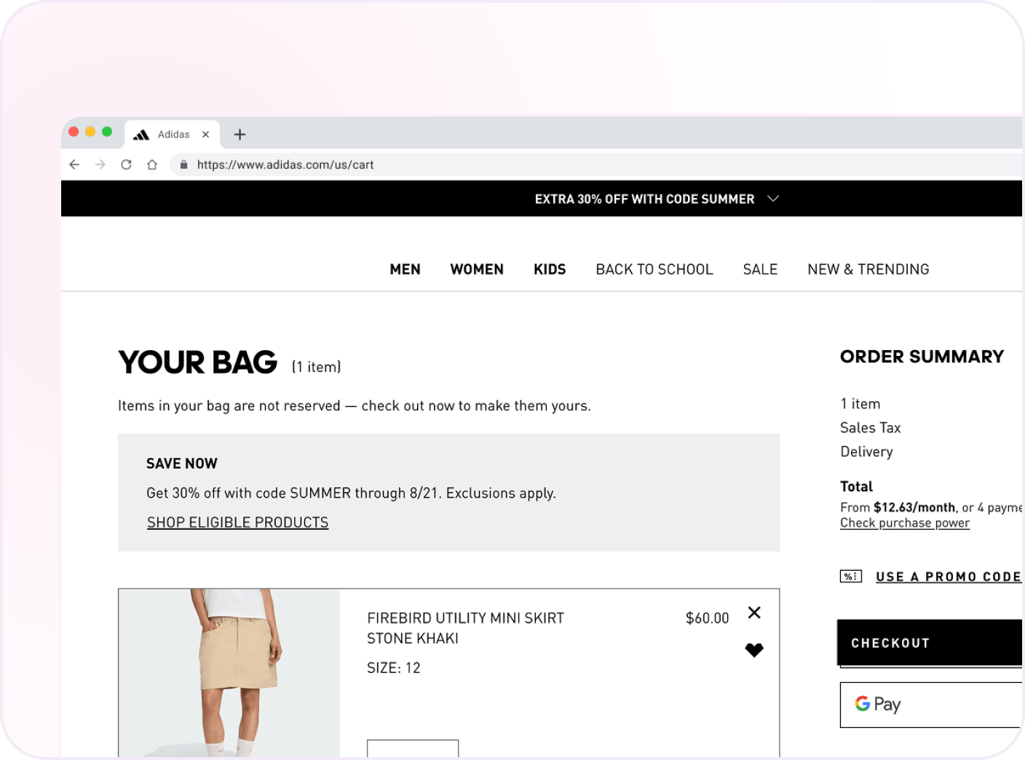Viewport: 1025px width, 760px height.
Task: Reload the Adidas cart page
Action: (x=126, y=165)
